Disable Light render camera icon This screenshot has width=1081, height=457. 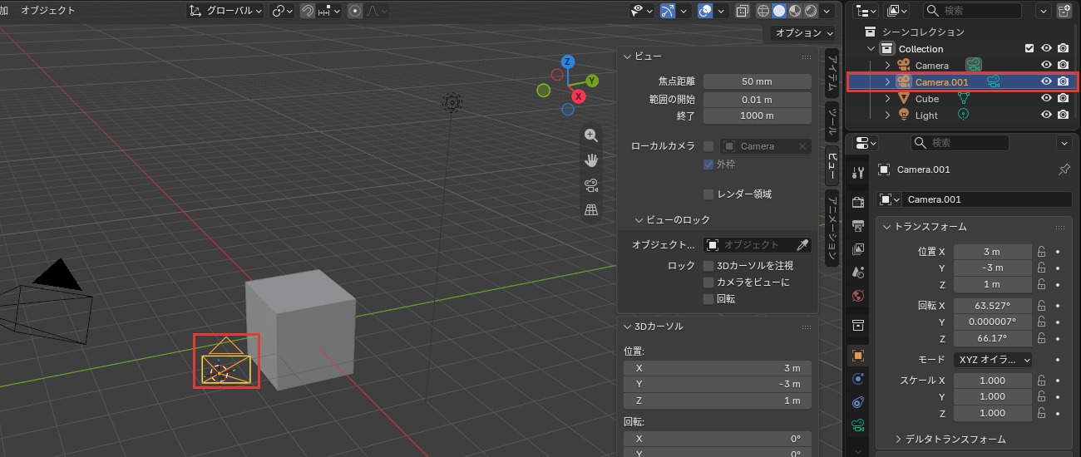pyautogui.click(x=1063, y=115)
